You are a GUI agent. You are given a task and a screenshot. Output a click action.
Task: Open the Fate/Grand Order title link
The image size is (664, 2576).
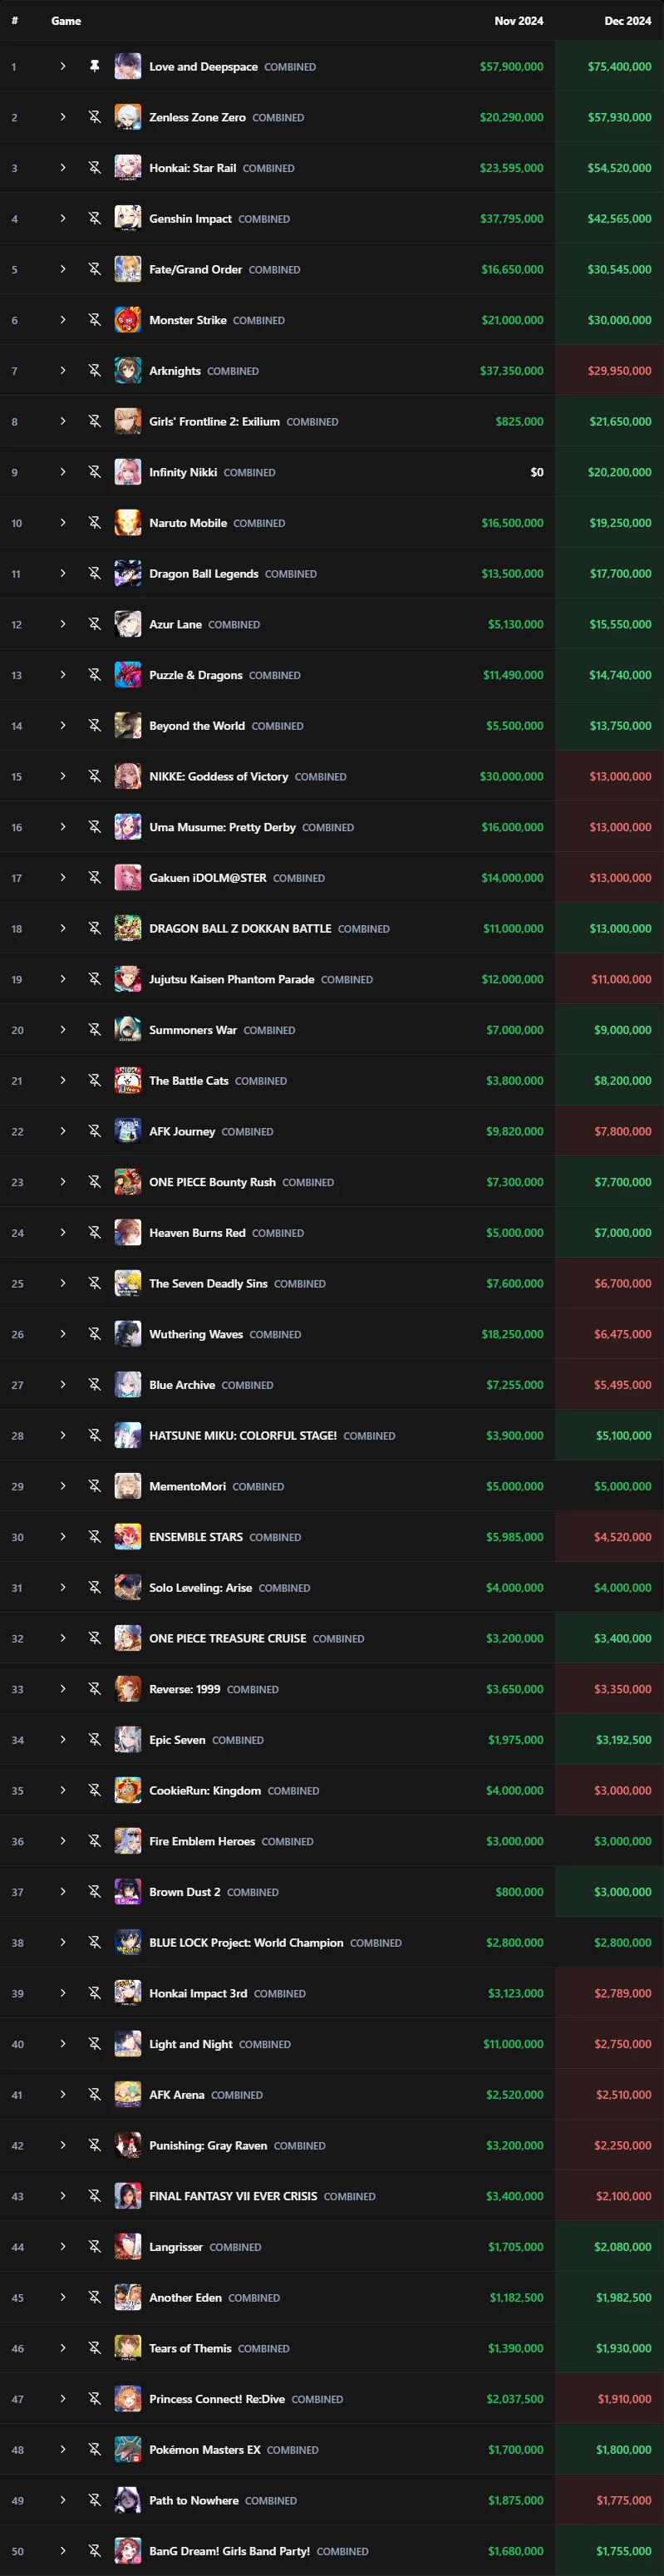[195, 269]
